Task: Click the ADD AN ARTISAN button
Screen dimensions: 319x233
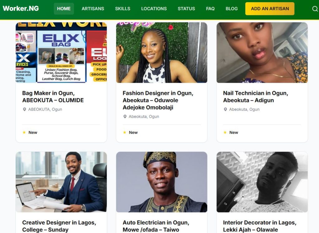Action: [270, 9]
